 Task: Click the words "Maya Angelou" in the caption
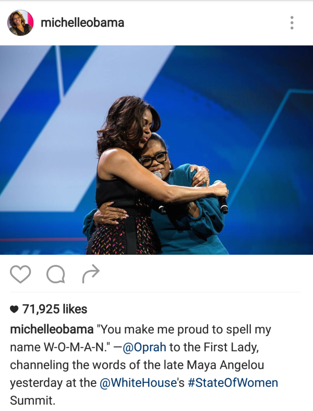coord(225,365)
